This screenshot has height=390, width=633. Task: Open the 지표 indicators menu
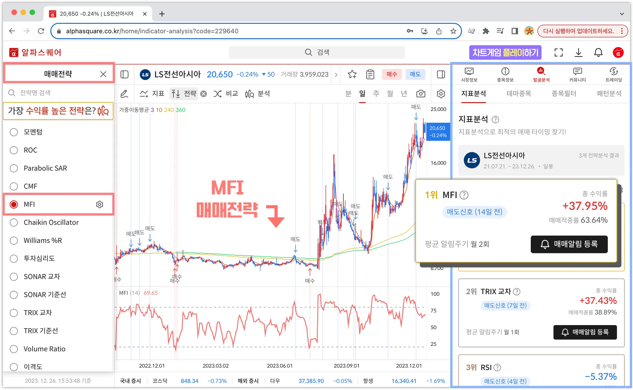pos(152,94)
